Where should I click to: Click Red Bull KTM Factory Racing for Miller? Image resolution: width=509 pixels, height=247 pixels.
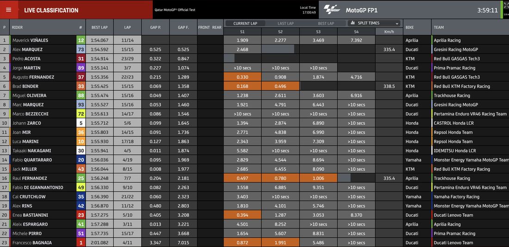(462, 169)
